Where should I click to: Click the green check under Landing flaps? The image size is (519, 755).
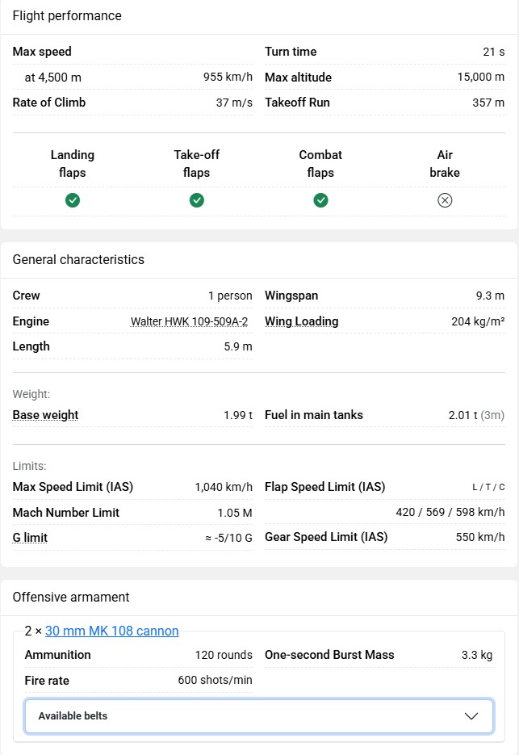coord(73,200)
